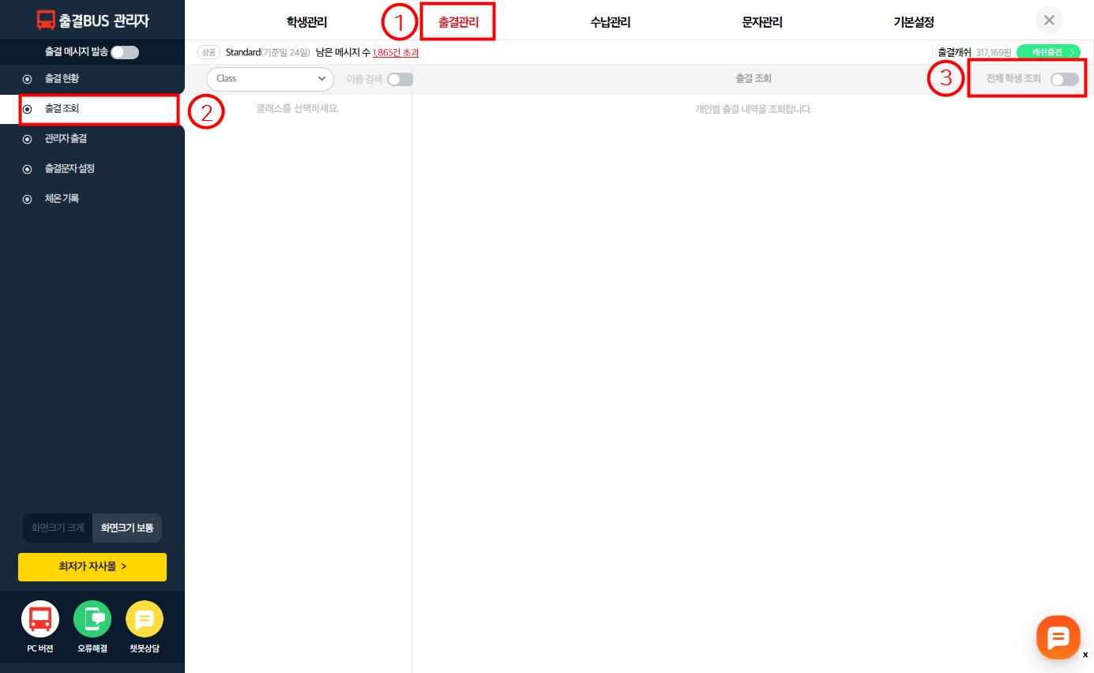The height and width of the screenshot is (673, 1094).
Task: Select 화면크기 크게 option
Action: (58, 528)
